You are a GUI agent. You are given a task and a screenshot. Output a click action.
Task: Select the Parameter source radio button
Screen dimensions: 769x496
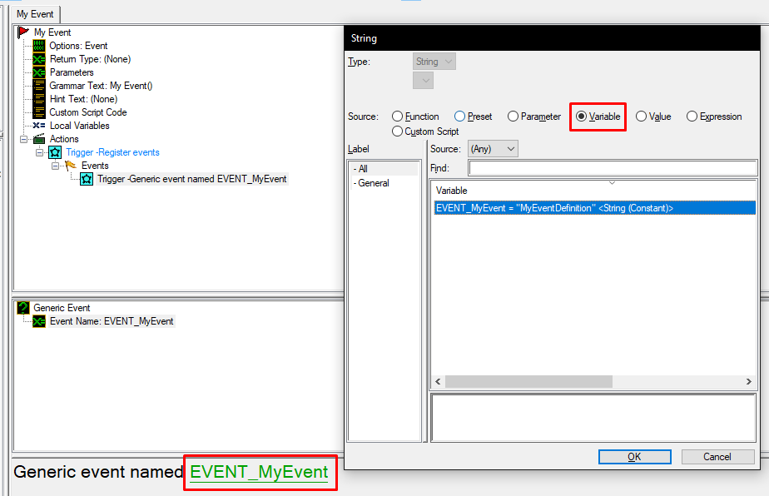(513, 117)
